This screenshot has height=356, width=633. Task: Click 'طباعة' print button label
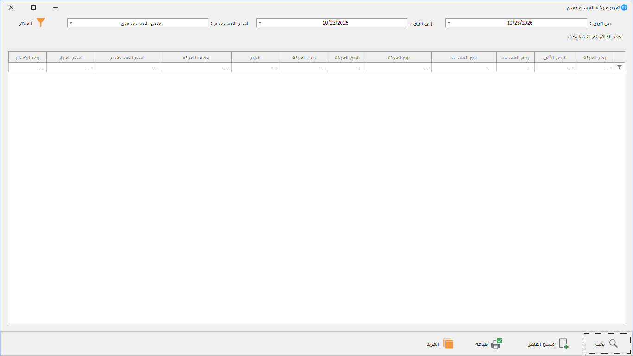tap(481, 344)
